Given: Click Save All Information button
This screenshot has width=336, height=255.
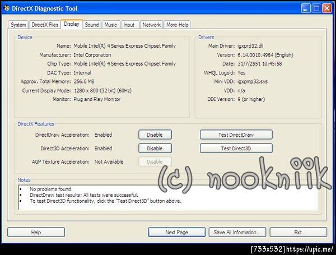Looking at the screenshot, I should pyautogui.click(x=237, y=232).
